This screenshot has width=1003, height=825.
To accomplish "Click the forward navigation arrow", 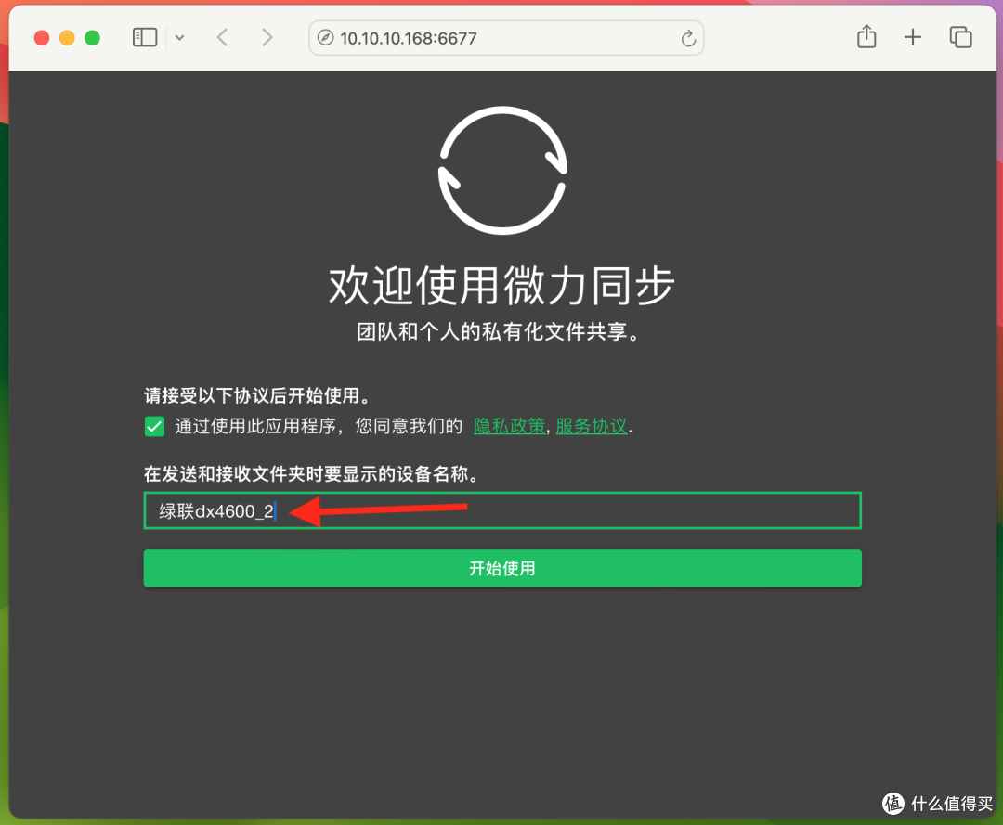I will pyautogui.click(x=267, y=37).
